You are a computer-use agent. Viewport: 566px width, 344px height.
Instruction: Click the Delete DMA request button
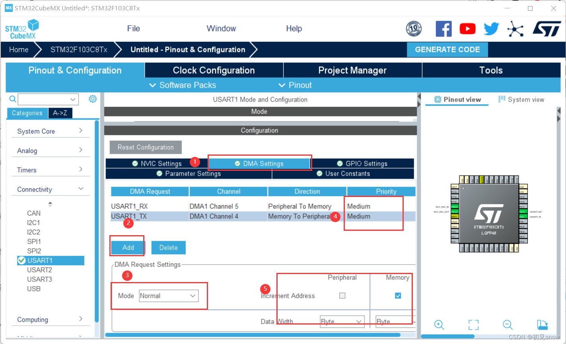pyautogui.click(x=168, y=247)
